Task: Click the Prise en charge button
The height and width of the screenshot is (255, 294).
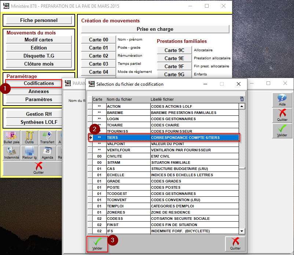Action: coord(155,29)
